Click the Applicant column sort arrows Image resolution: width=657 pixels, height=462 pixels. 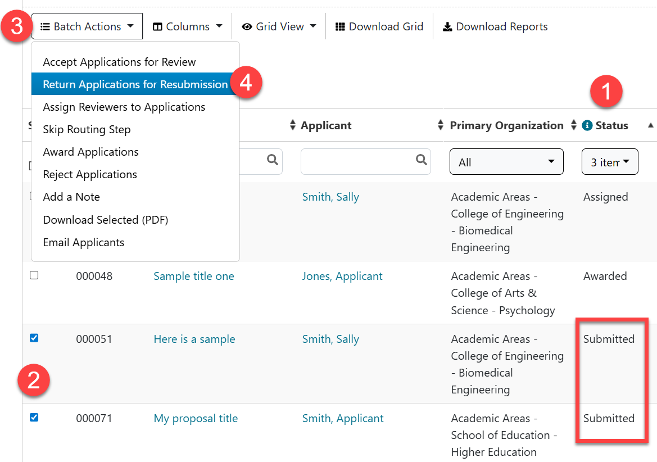point(441,125)
